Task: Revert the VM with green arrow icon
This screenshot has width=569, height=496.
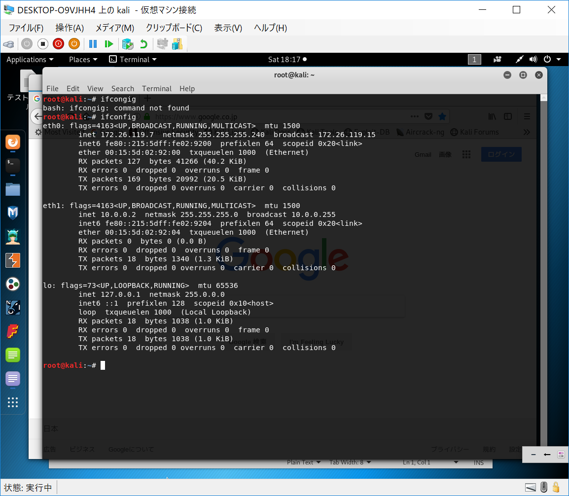Action: 143,44
